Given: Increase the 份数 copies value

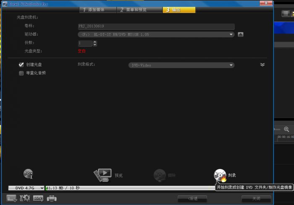Looking at the screenshot, I should click(x=95, y=42).
